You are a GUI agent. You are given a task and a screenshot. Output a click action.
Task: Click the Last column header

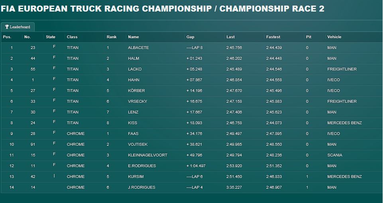click(230, 37)
